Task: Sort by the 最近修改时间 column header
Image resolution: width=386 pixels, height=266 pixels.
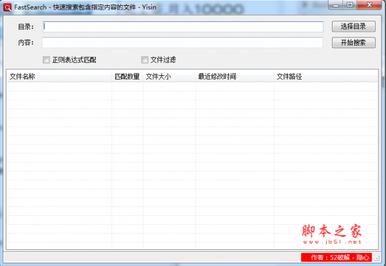Action: 235,76
